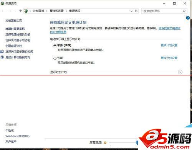The image size is (192, 150).
Task: Open 控制面板主页 link
Action: [14, 21]
